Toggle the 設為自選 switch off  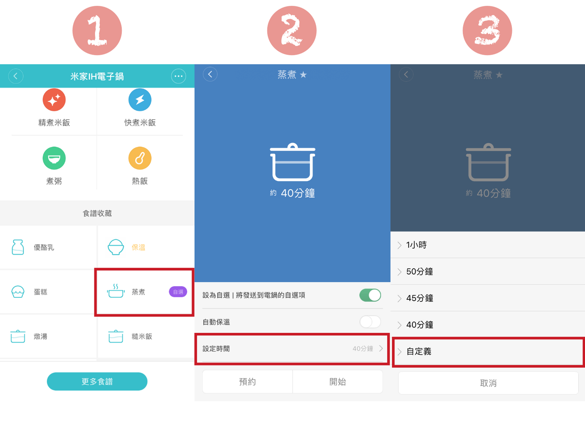point(370,295)
